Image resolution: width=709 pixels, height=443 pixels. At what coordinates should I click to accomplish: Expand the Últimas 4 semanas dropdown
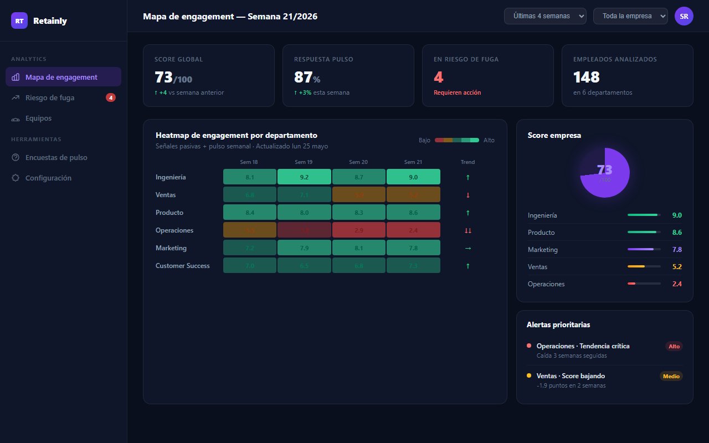coord(545,16)
